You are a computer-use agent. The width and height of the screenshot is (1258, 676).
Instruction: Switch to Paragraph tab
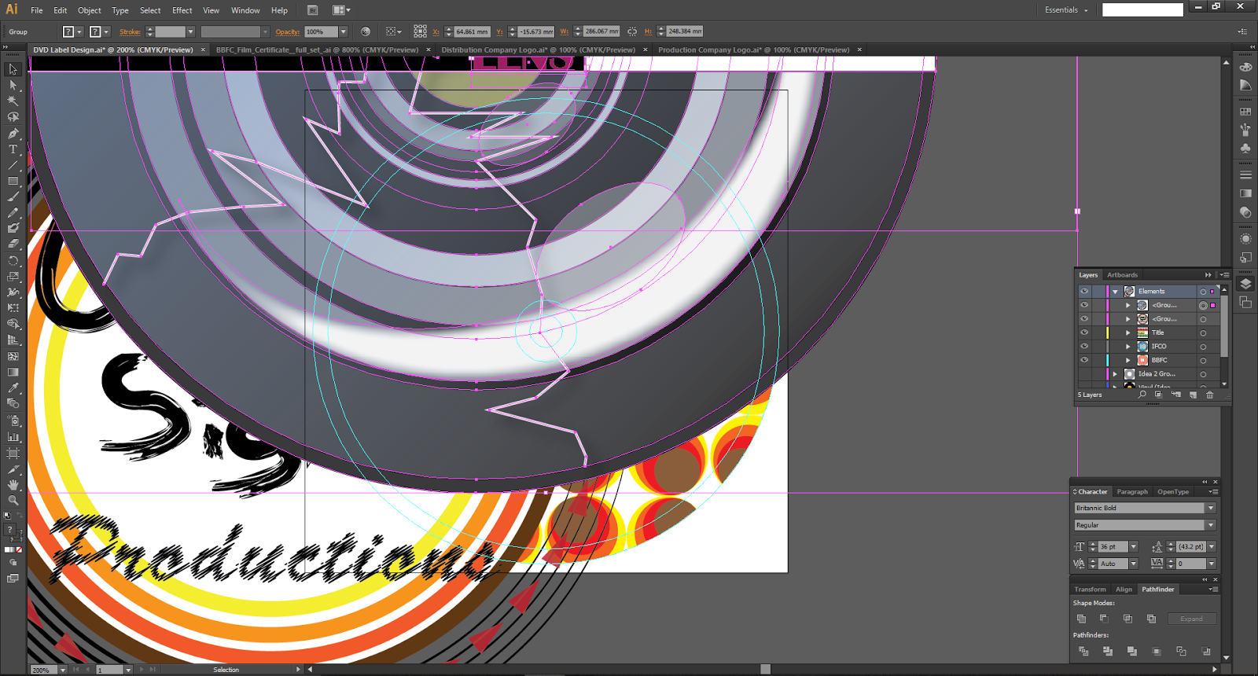[1132, 492]
